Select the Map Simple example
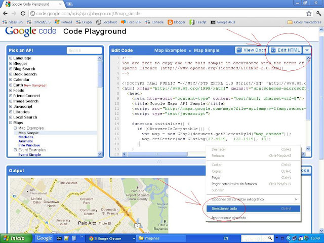This screenshot has width=324, height=243. 28,133
